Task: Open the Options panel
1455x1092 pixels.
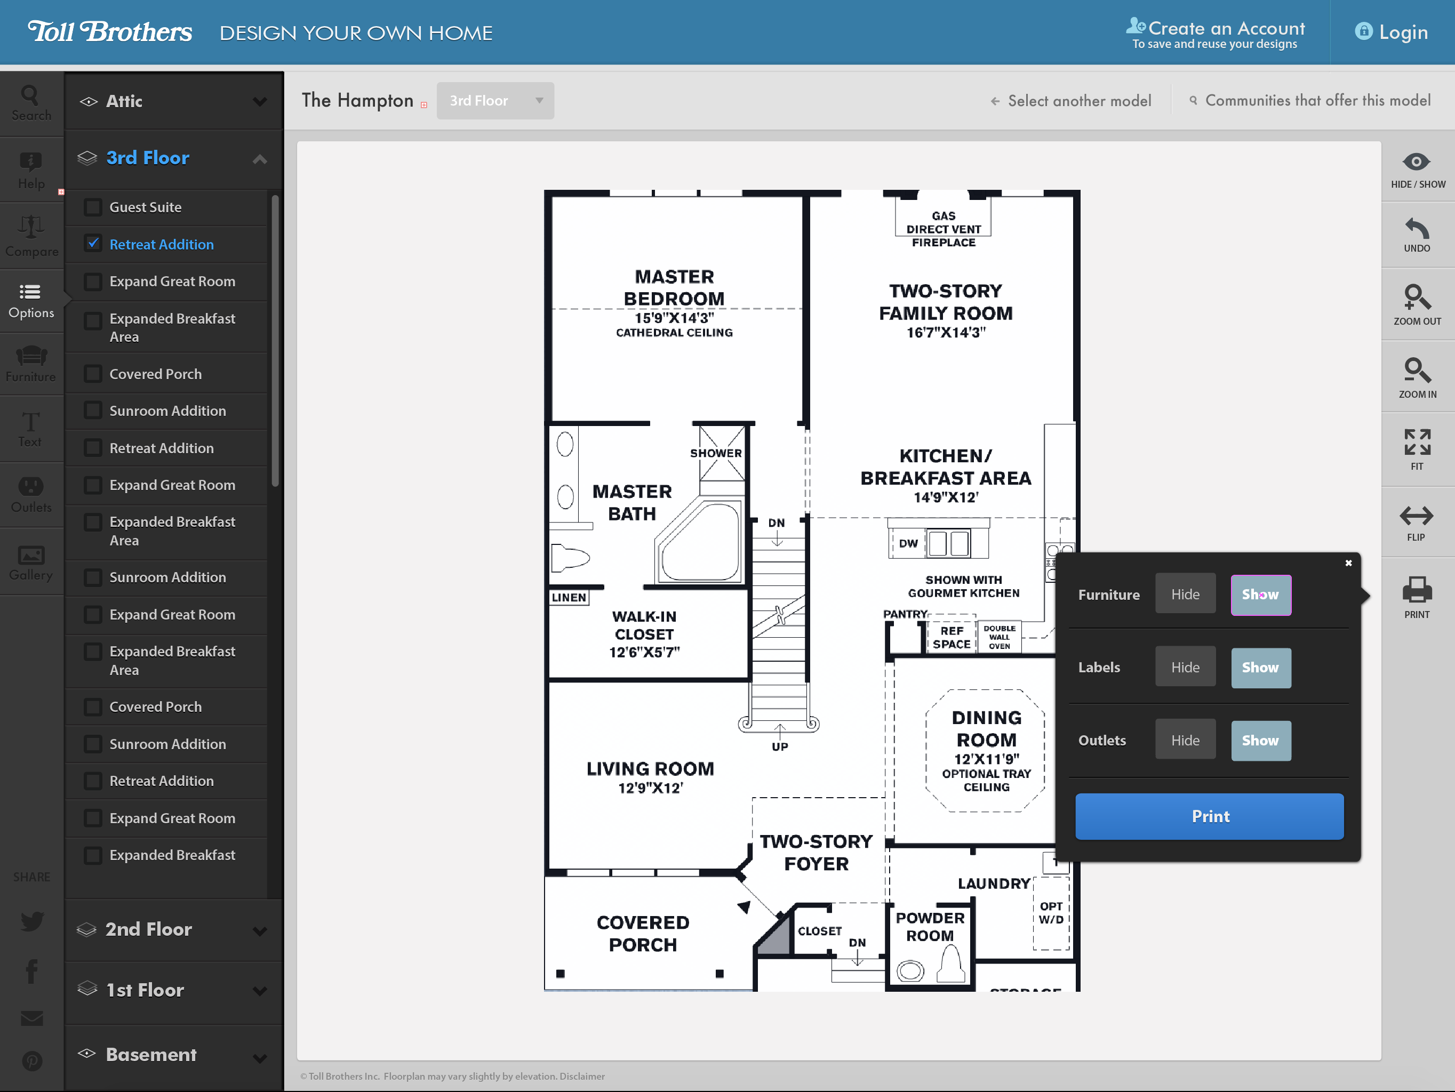Action: click(x=31, y=300)
